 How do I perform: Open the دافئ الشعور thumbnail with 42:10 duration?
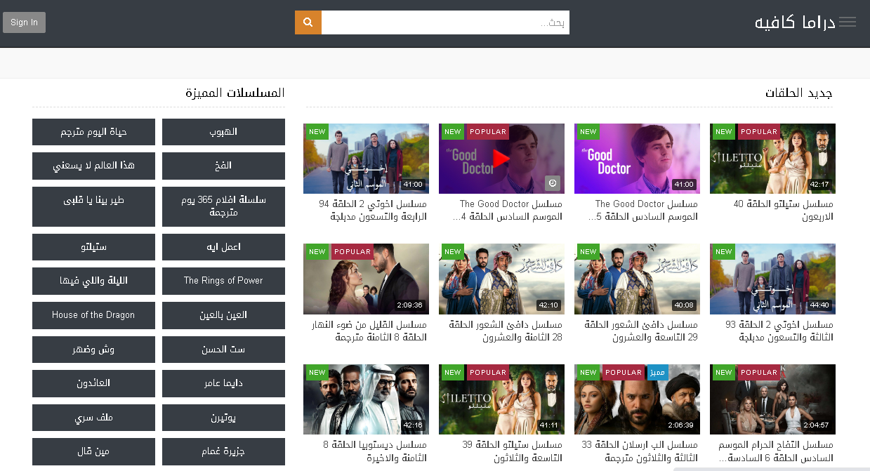pos(501,279)
